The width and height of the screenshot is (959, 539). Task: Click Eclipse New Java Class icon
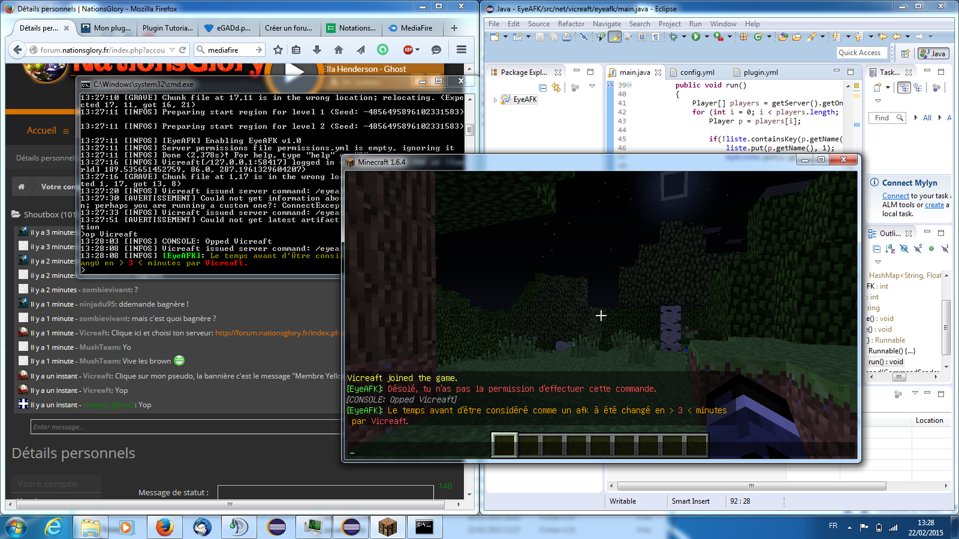pos(758,37)
